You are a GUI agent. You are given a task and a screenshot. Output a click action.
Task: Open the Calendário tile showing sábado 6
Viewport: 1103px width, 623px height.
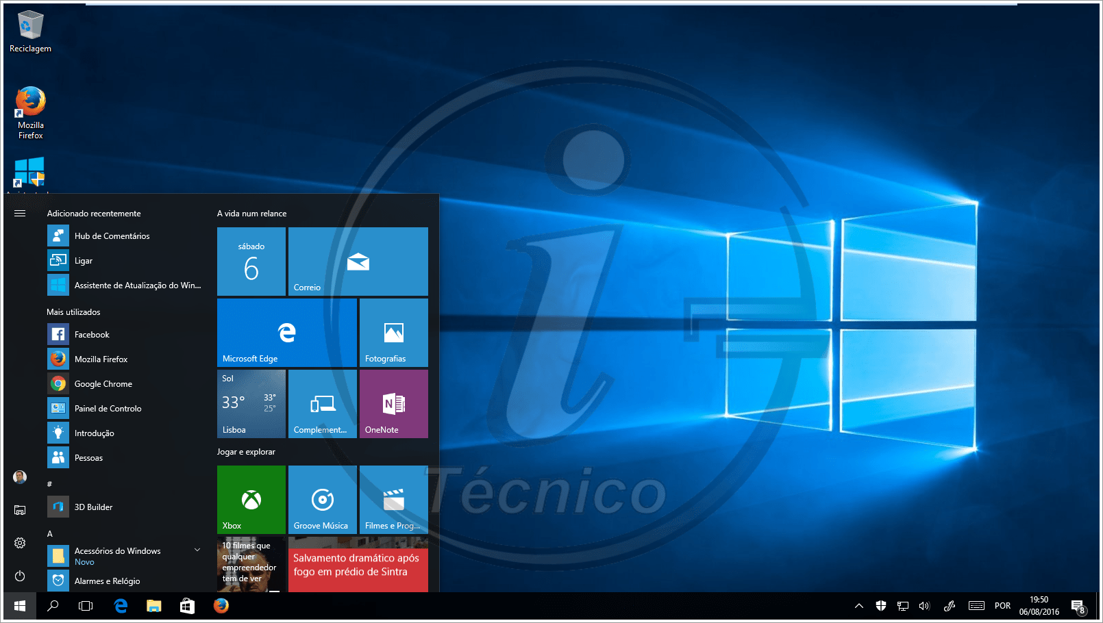pyautogui.click(x=251, y=261)
